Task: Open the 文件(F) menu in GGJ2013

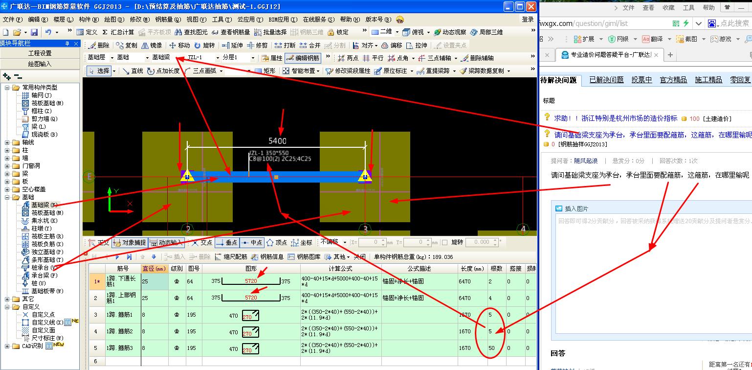Action: pyautogui.click(x=13, y=19)
